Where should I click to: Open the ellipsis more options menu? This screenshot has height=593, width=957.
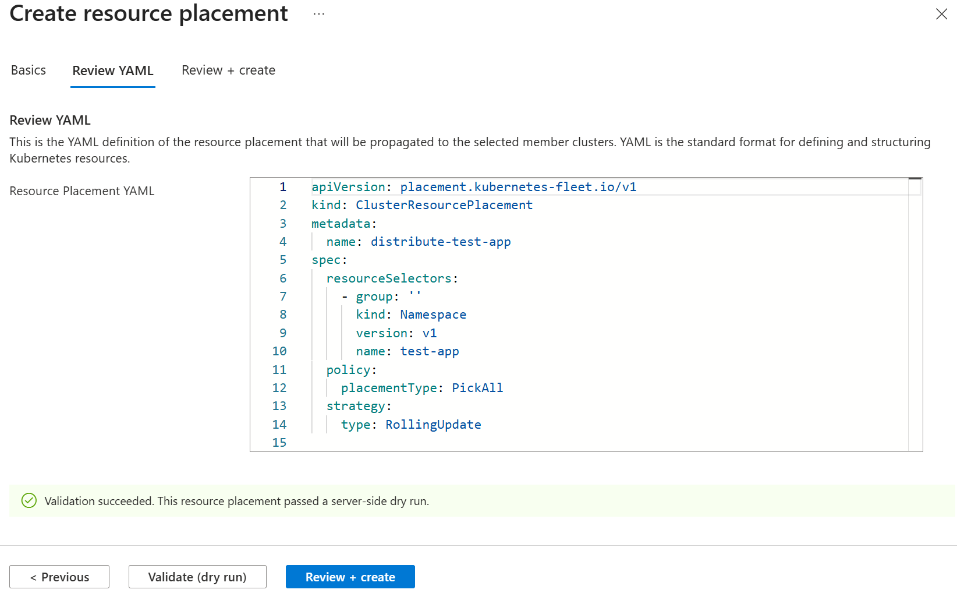pos(318,14)
